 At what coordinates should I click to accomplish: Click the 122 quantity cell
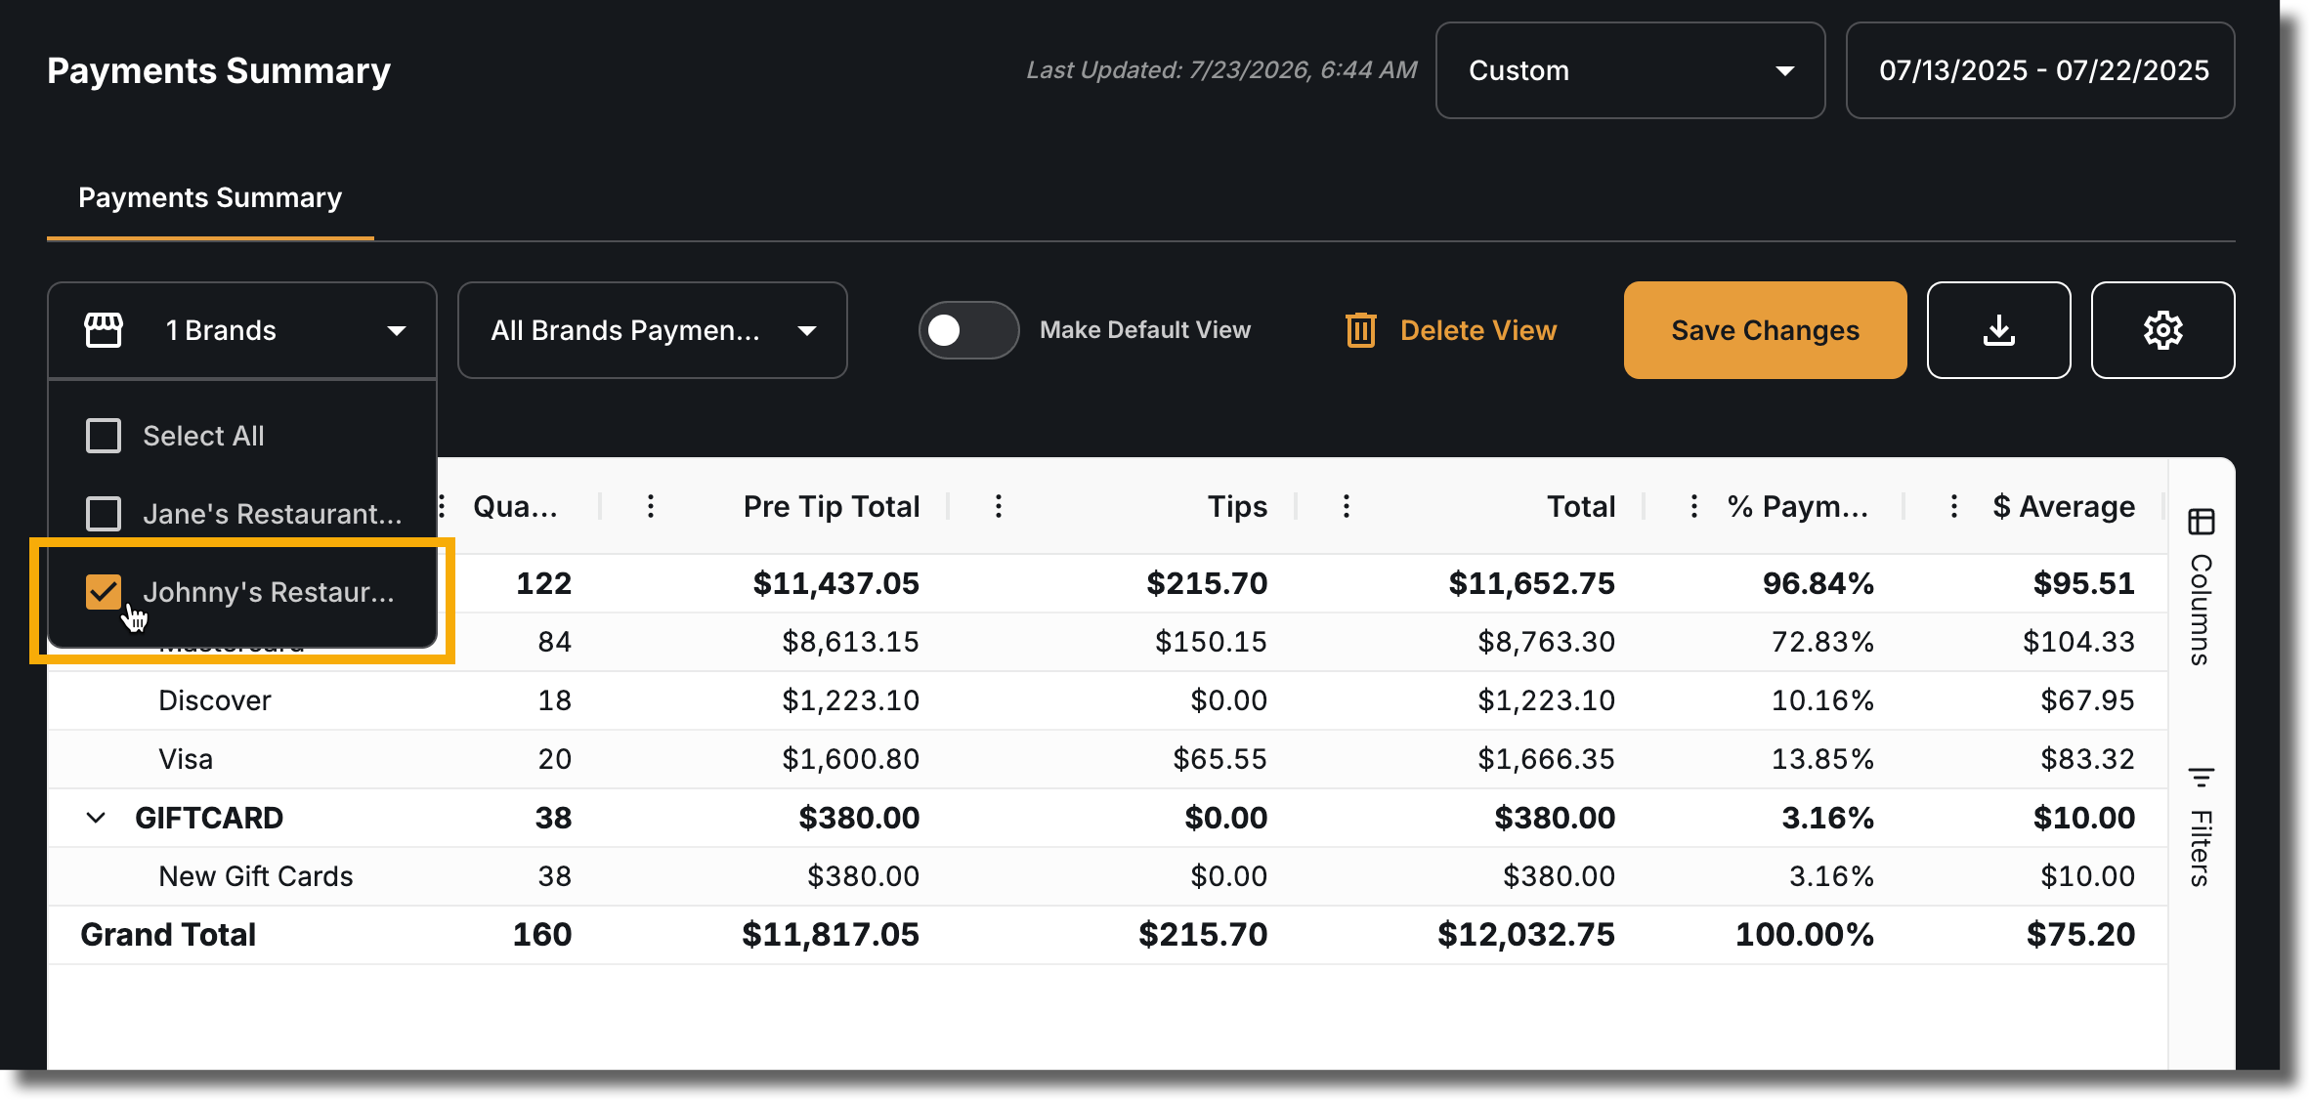point(544,583)
